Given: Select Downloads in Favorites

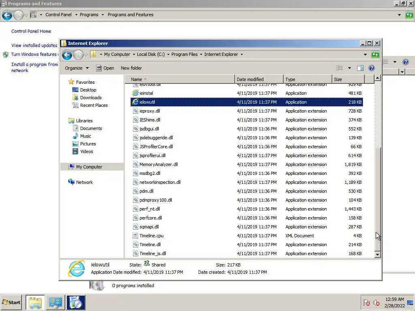Looking at the screenshot, I should coord(91,98).
